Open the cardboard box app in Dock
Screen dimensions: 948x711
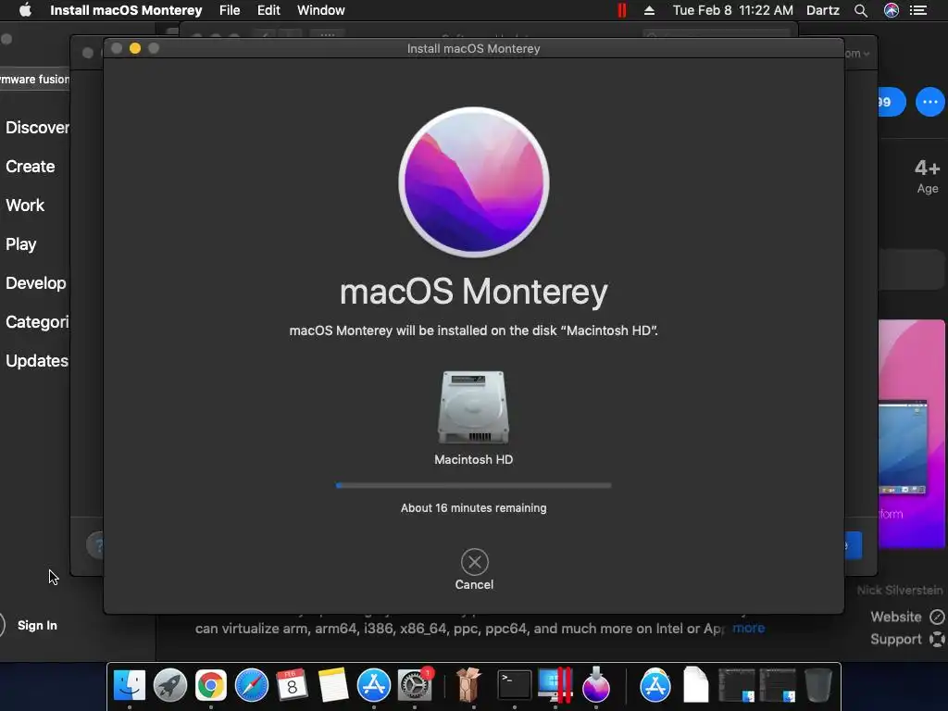[468, 685]
